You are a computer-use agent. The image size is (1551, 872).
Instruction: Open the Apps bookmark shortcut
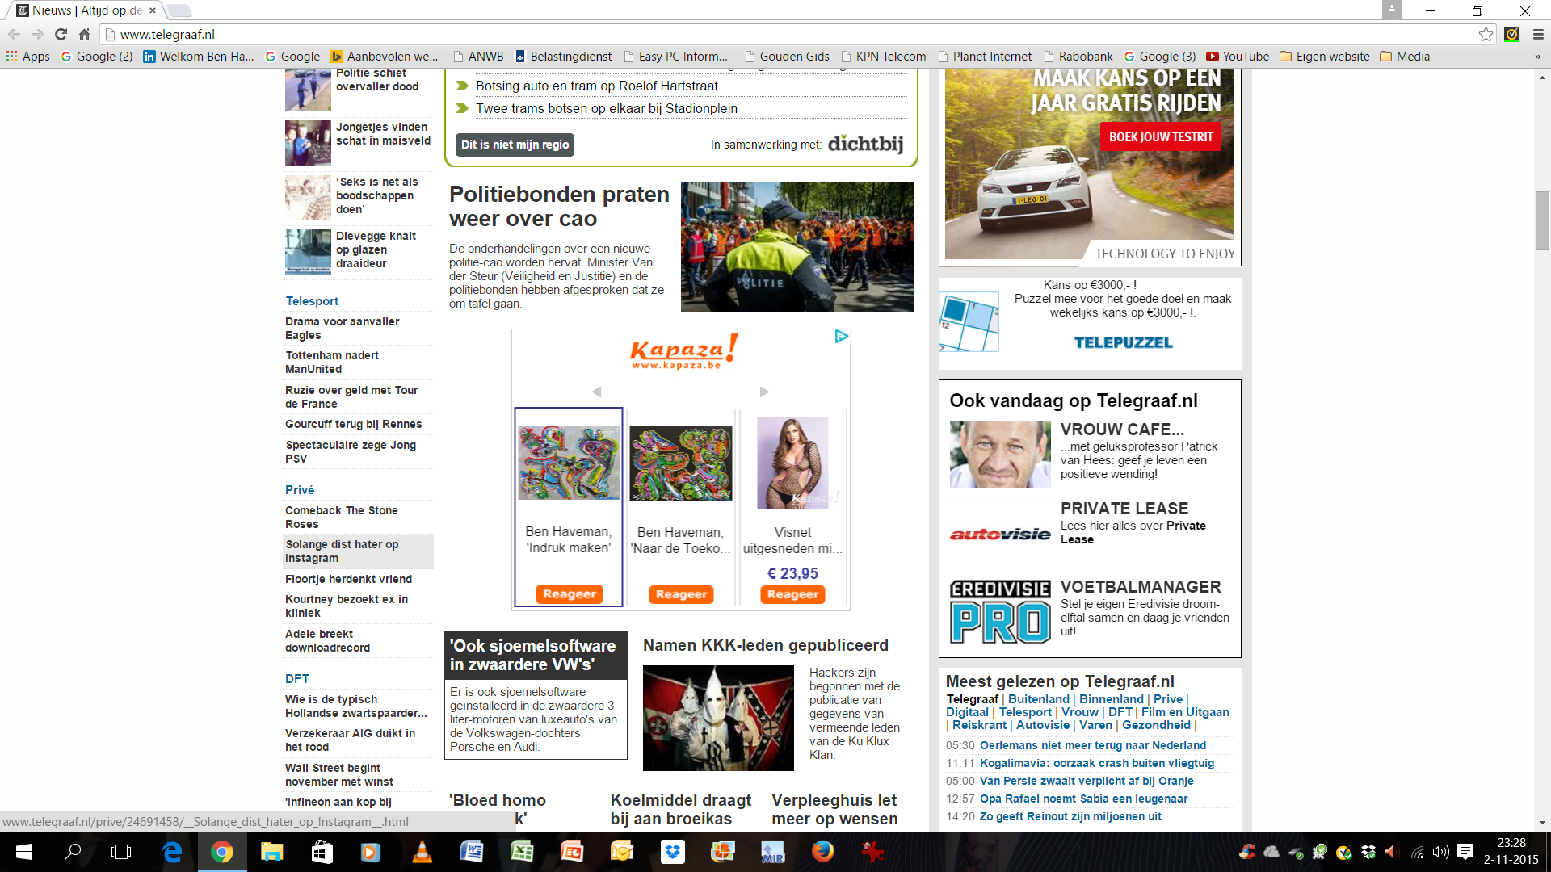tap(28, 57)
